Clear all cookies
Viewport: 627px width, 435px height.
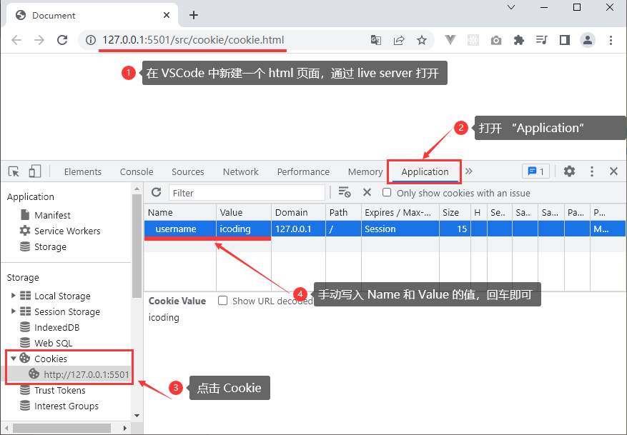[345, 193]
